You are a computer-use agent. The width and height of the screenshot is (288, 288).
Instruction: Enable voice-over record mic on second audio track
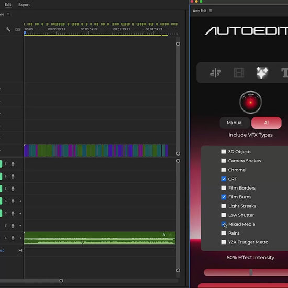(x=13, y=176)
